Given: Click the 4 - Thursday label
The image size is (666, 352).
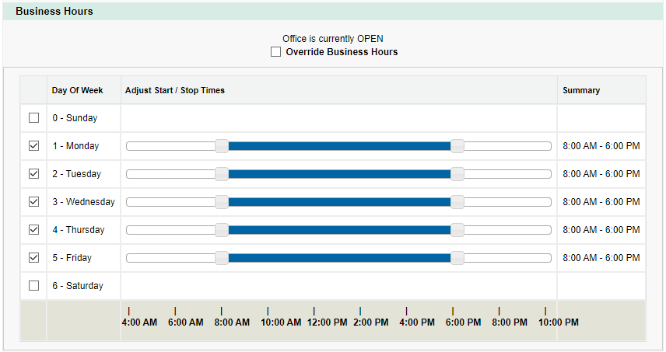Looking at the screenshot, I should pos(79,230).
